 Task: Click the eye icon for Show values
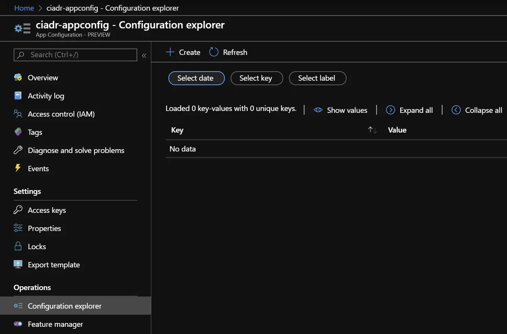(318, 110)
